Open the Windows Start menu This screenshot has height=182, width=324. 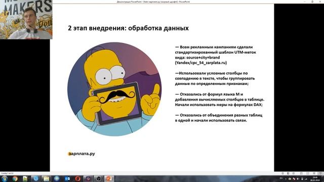point(4,178)
